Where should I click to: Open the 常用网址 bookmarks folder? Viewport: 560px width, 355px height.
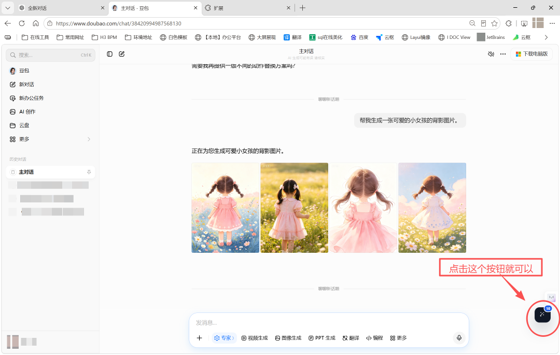71,37
